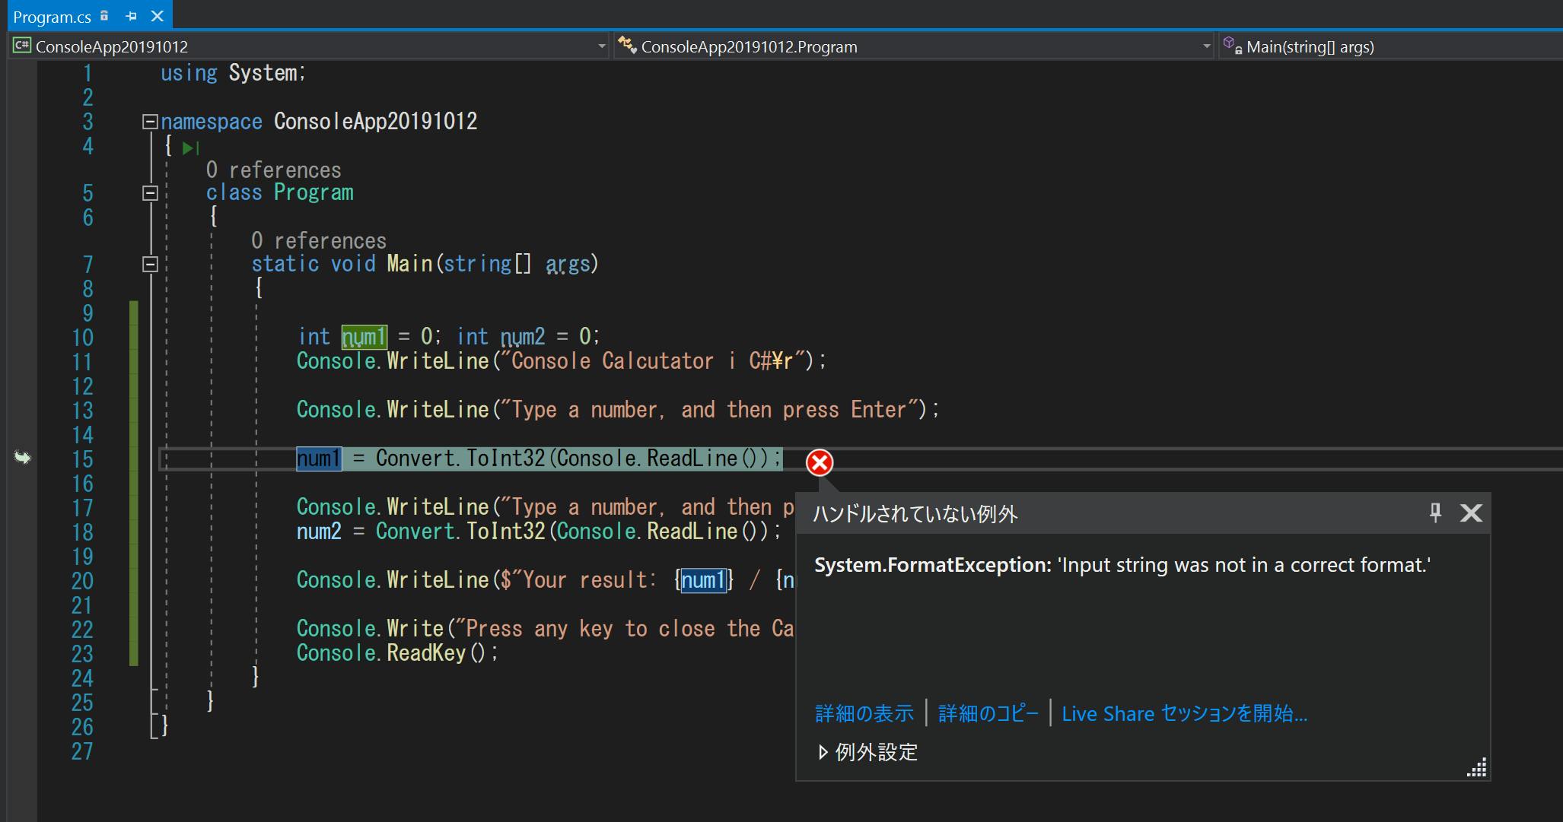Collapse the namespace ConsoleApp20191012 block
The width and height of the screenshot is (1563, 822).
pos(150,122)
